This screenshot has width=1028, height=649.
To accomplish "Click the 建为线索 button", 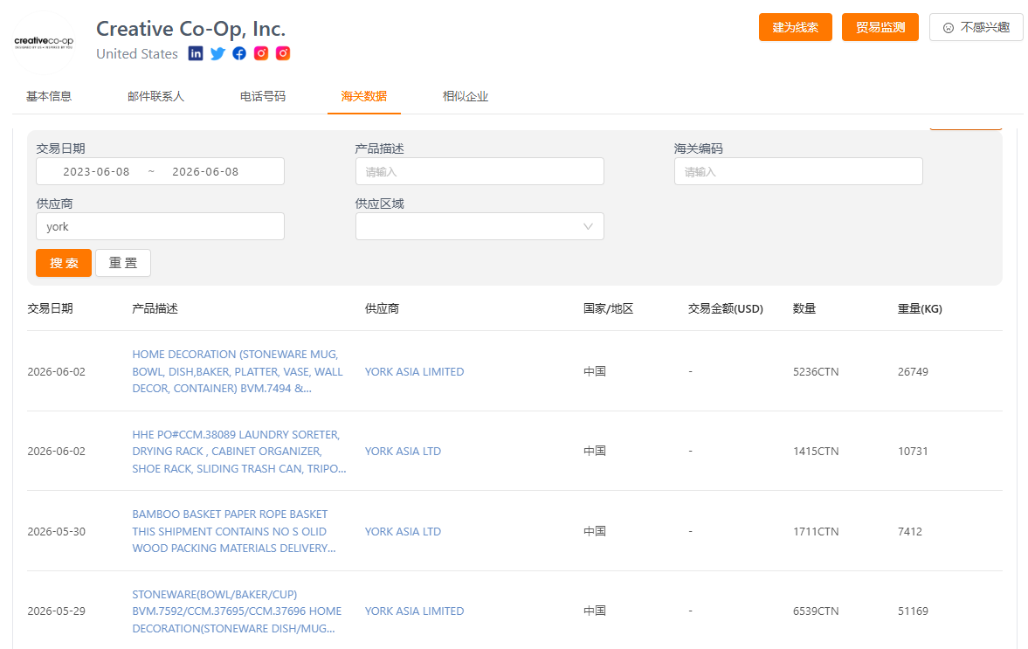I will (x=796, y=28).
